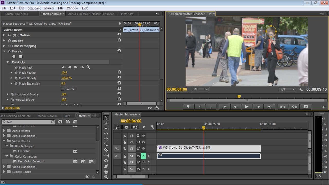
Task: Add Marker in the Program monitor
Action: point(188,107)
